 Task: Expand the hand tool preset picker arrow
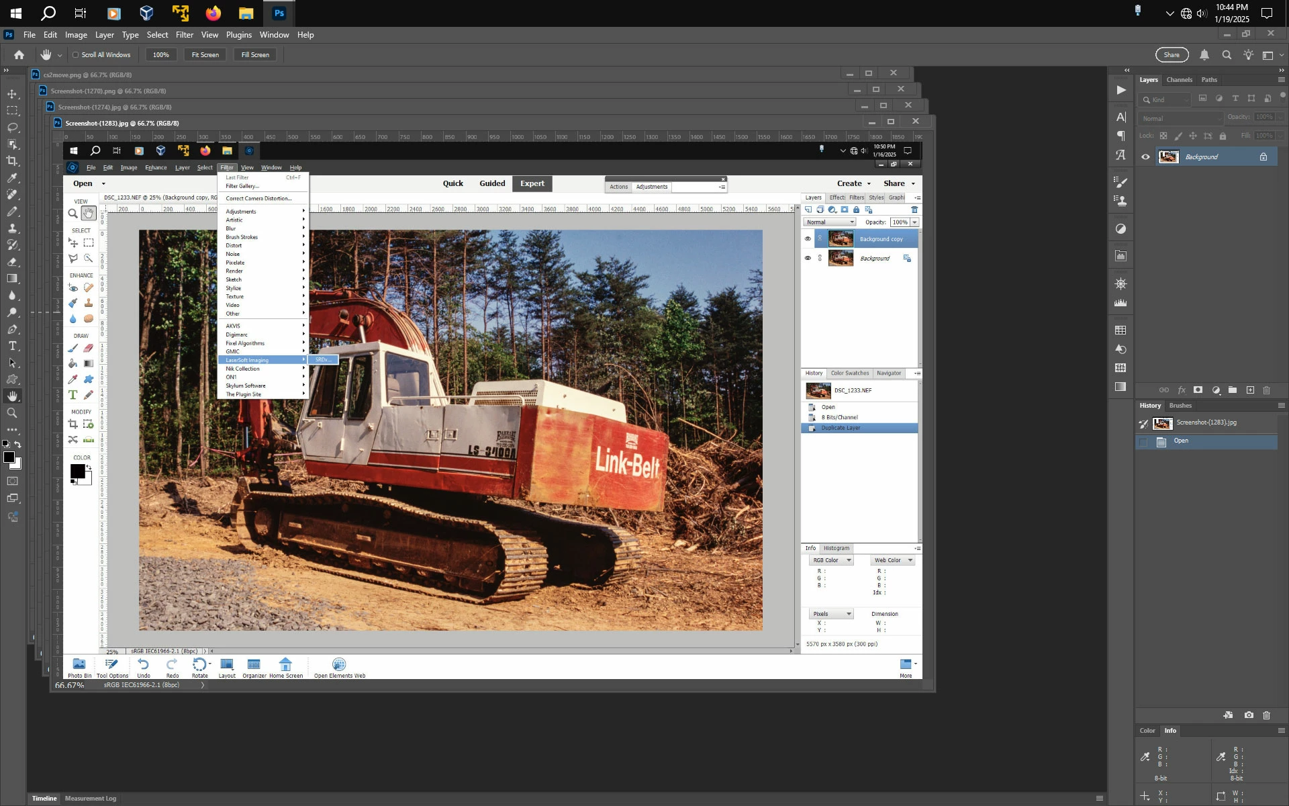(x=60, y=55)
